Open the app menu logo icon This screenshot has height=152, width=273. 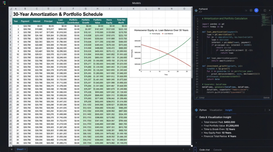pyautogui.click(x=4, y=3)
